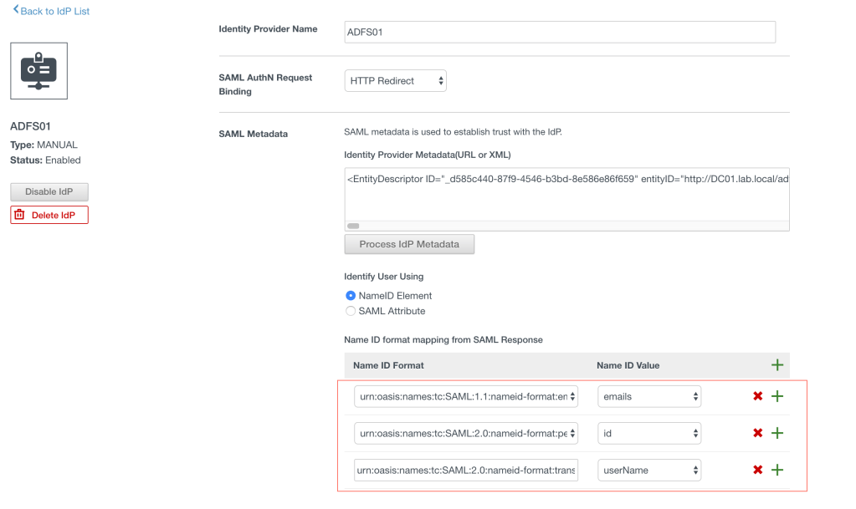The image size is (856, 509).
Task: Open the emails Name ID Value dropdown
Action: [649, 396]
